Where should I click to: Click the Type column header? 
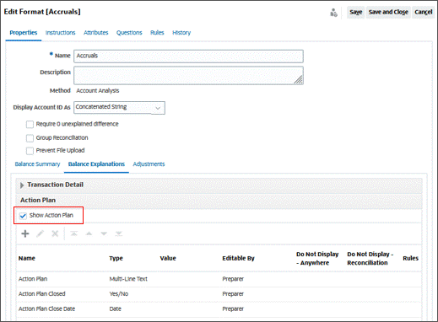(x=116, y=258)
